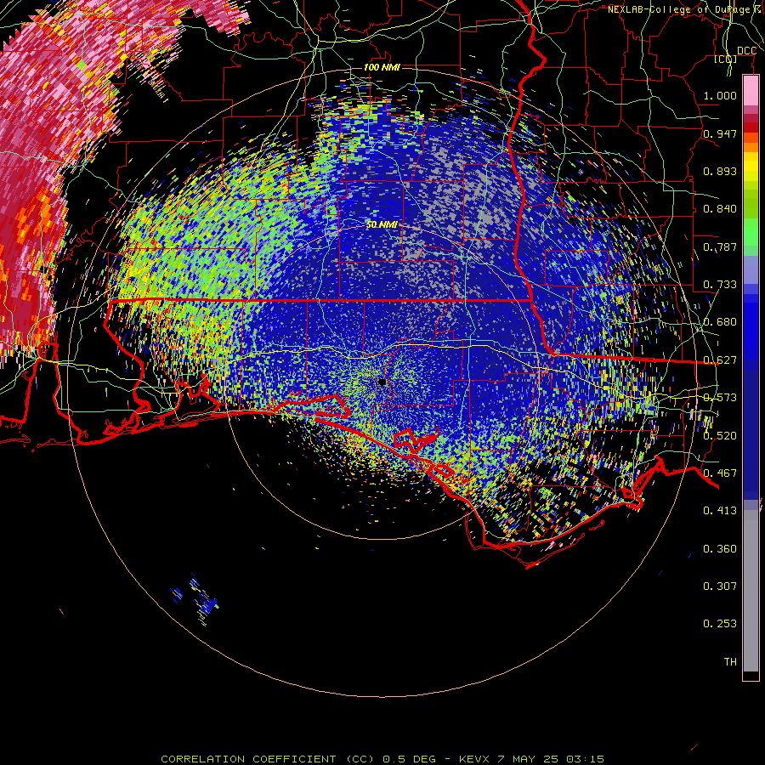Click the 0.840 color scale label
This screenshot has width=765, height=765.
[x=720, y=209]
